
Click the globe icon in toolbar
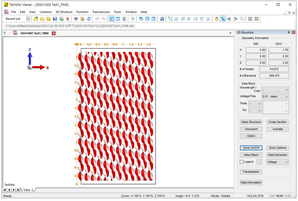pyautogui.click(x=162, y=19)
